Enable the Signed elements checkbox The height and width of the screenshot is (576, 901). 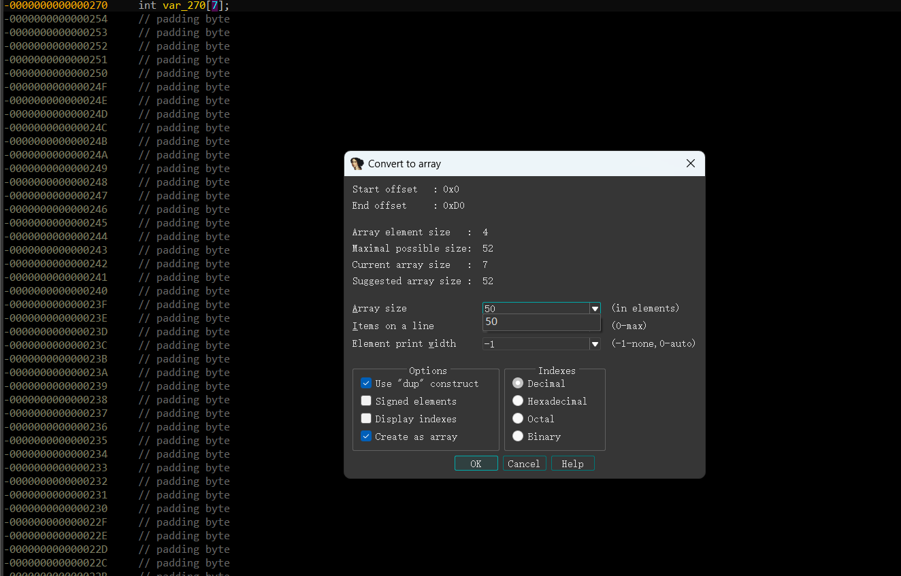[x=366, y=401]
